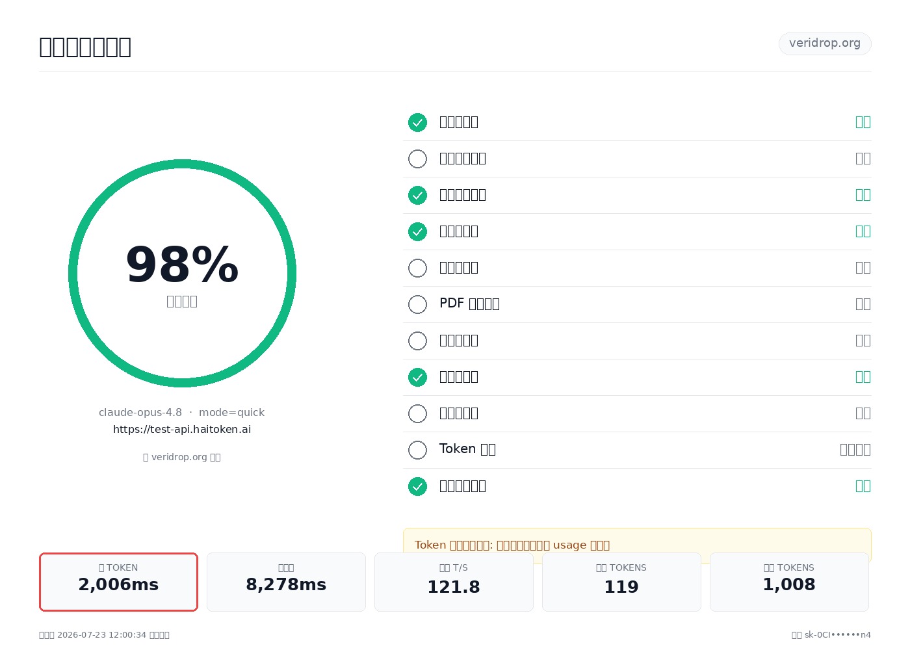Click the gray status text on the Token row
The image size is (910, 650).
pyautogui.click(x=855, y=450)
